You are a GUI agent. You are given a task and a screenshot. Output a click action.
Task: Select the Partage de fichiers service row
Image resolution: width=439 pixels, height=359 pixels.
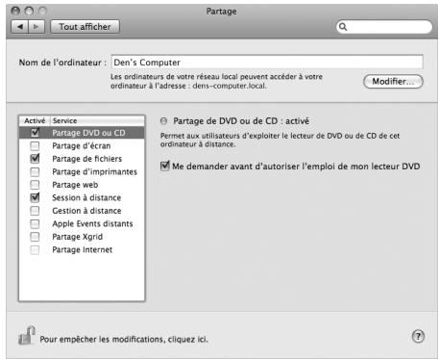(82, 159)
